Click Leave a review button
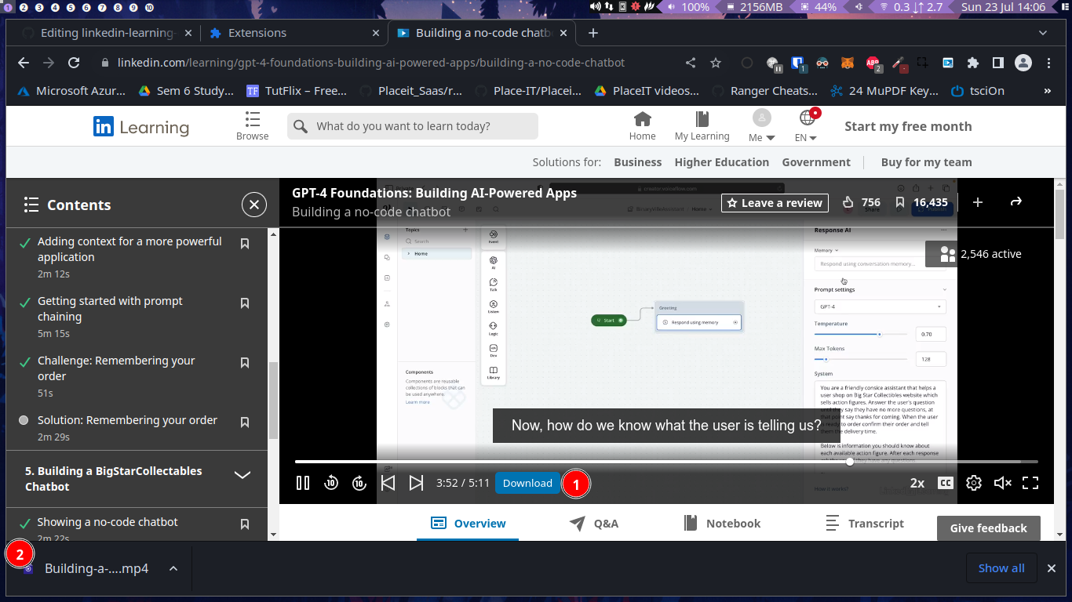The height and width of the screenshot is (602, 1072). coord(775,202)
